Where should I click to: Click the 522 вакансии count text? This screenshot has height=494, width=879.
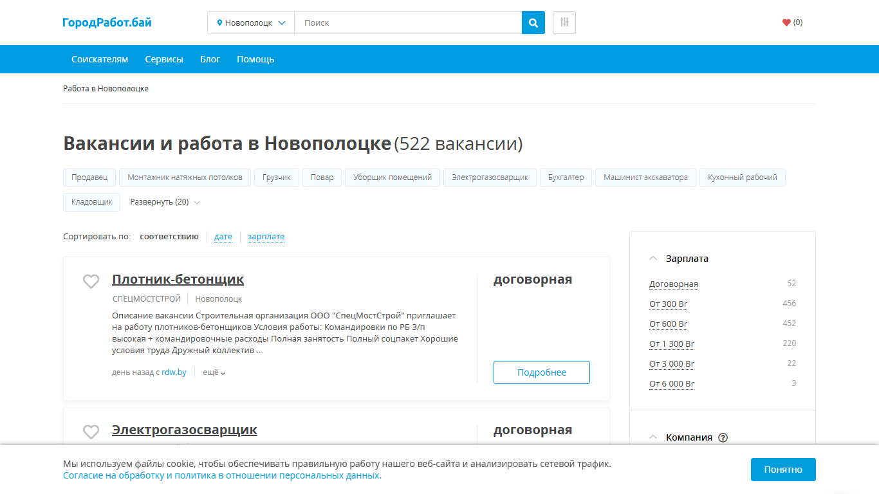click(459, 143)
